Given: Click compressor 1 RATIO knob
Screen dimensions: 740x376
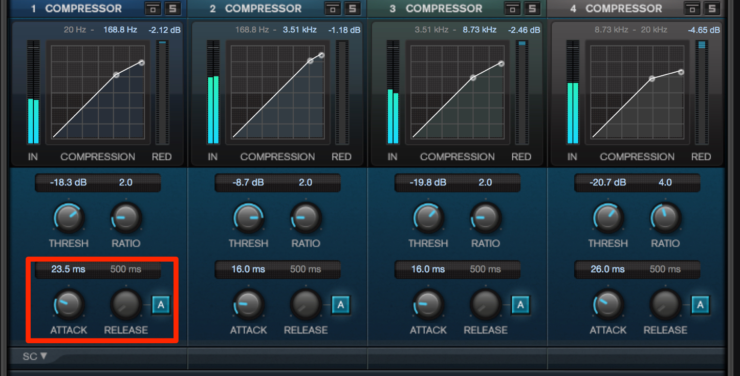Looking at the screenshot, I should coord(126,217).
